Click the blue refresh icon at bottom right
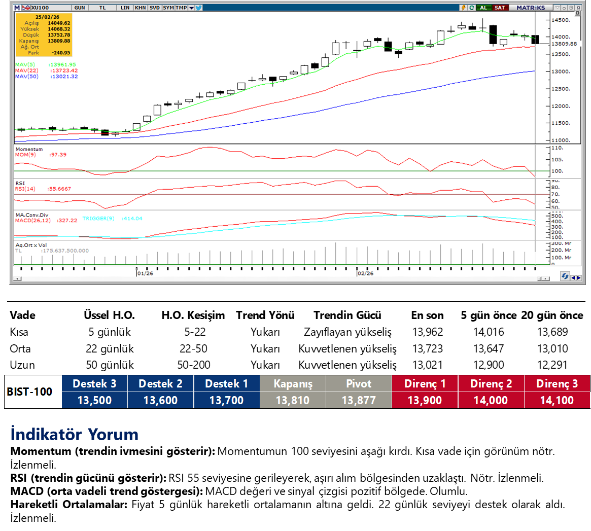591x531 pixels. (565, 276)
